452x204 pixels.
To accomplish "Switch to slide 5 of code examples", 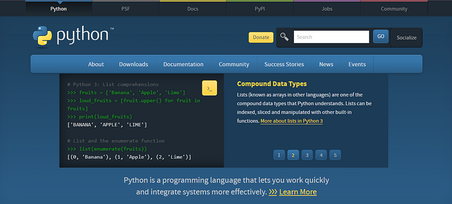I will tap(335, 155).
